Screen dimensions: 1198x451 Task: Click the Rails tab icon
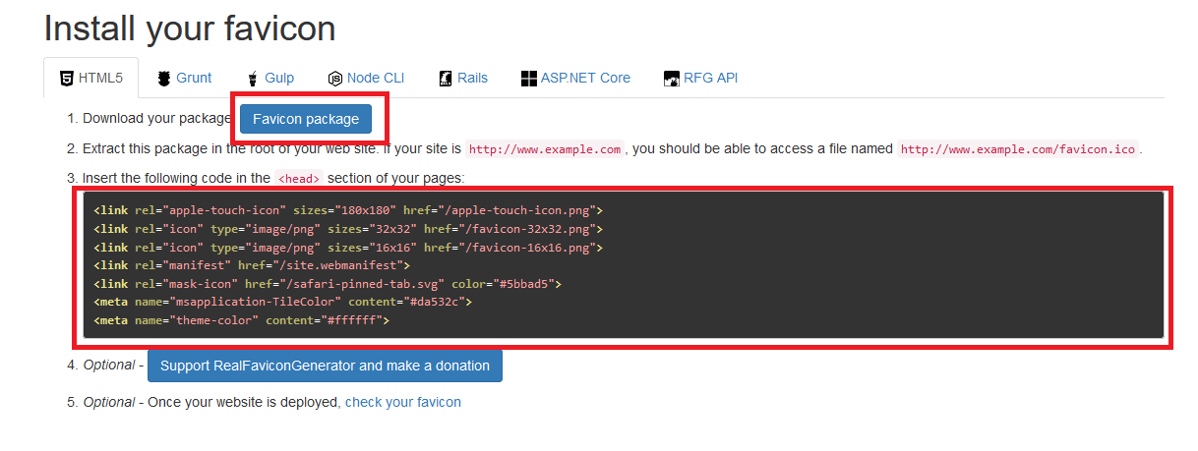446,79
